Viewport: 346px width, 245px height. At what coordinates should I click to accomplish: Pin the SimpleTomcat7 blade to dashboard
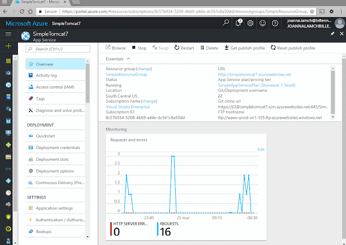pyautogui.click(x=332, y=33)
